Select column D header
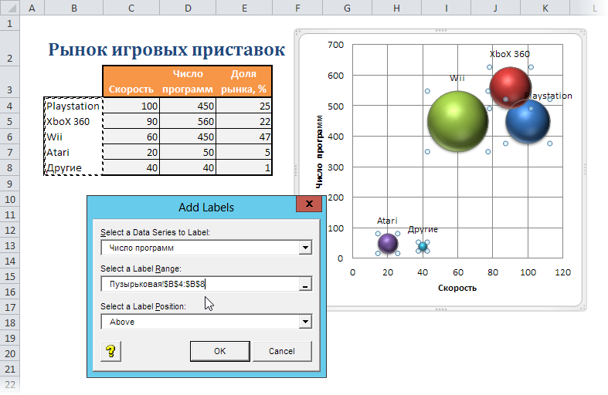 pos(188,8)
